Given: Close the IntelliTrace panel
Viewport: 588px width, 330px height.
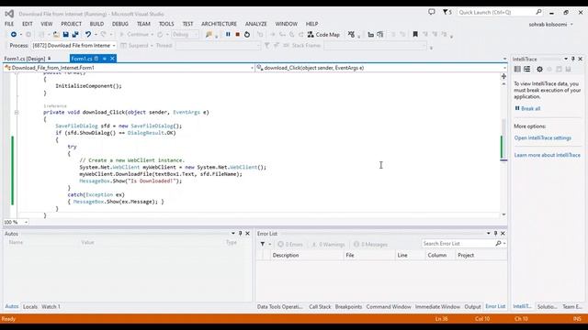Looking at the screenshot, I should [x=580, y=59].
